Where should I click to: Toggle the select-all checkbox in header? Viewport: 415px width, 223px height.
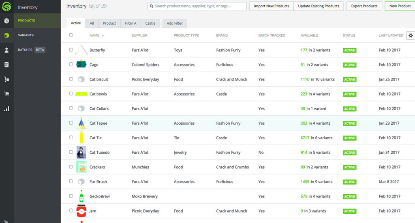click(x=71, y=35)
